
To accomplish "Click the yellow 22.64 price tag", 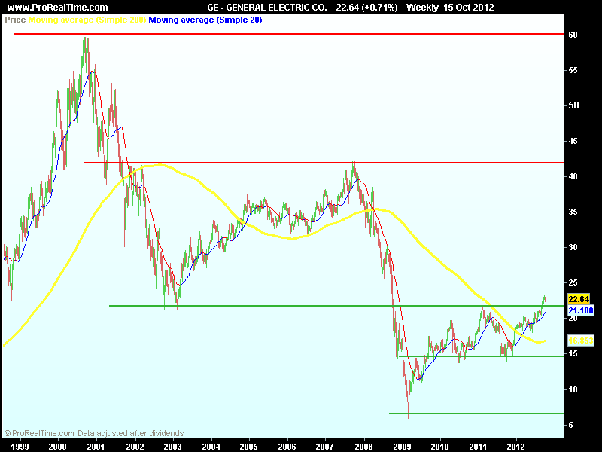I will pyautogui.click(x=579, y=299).
